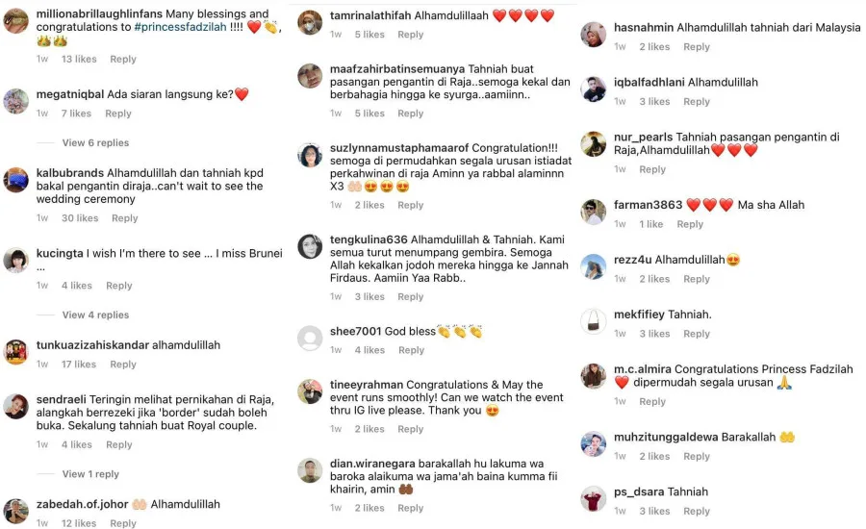The image size is (866, 529).
Task: View likes on dian.wiranegara's comment
Action: [369, 508]
